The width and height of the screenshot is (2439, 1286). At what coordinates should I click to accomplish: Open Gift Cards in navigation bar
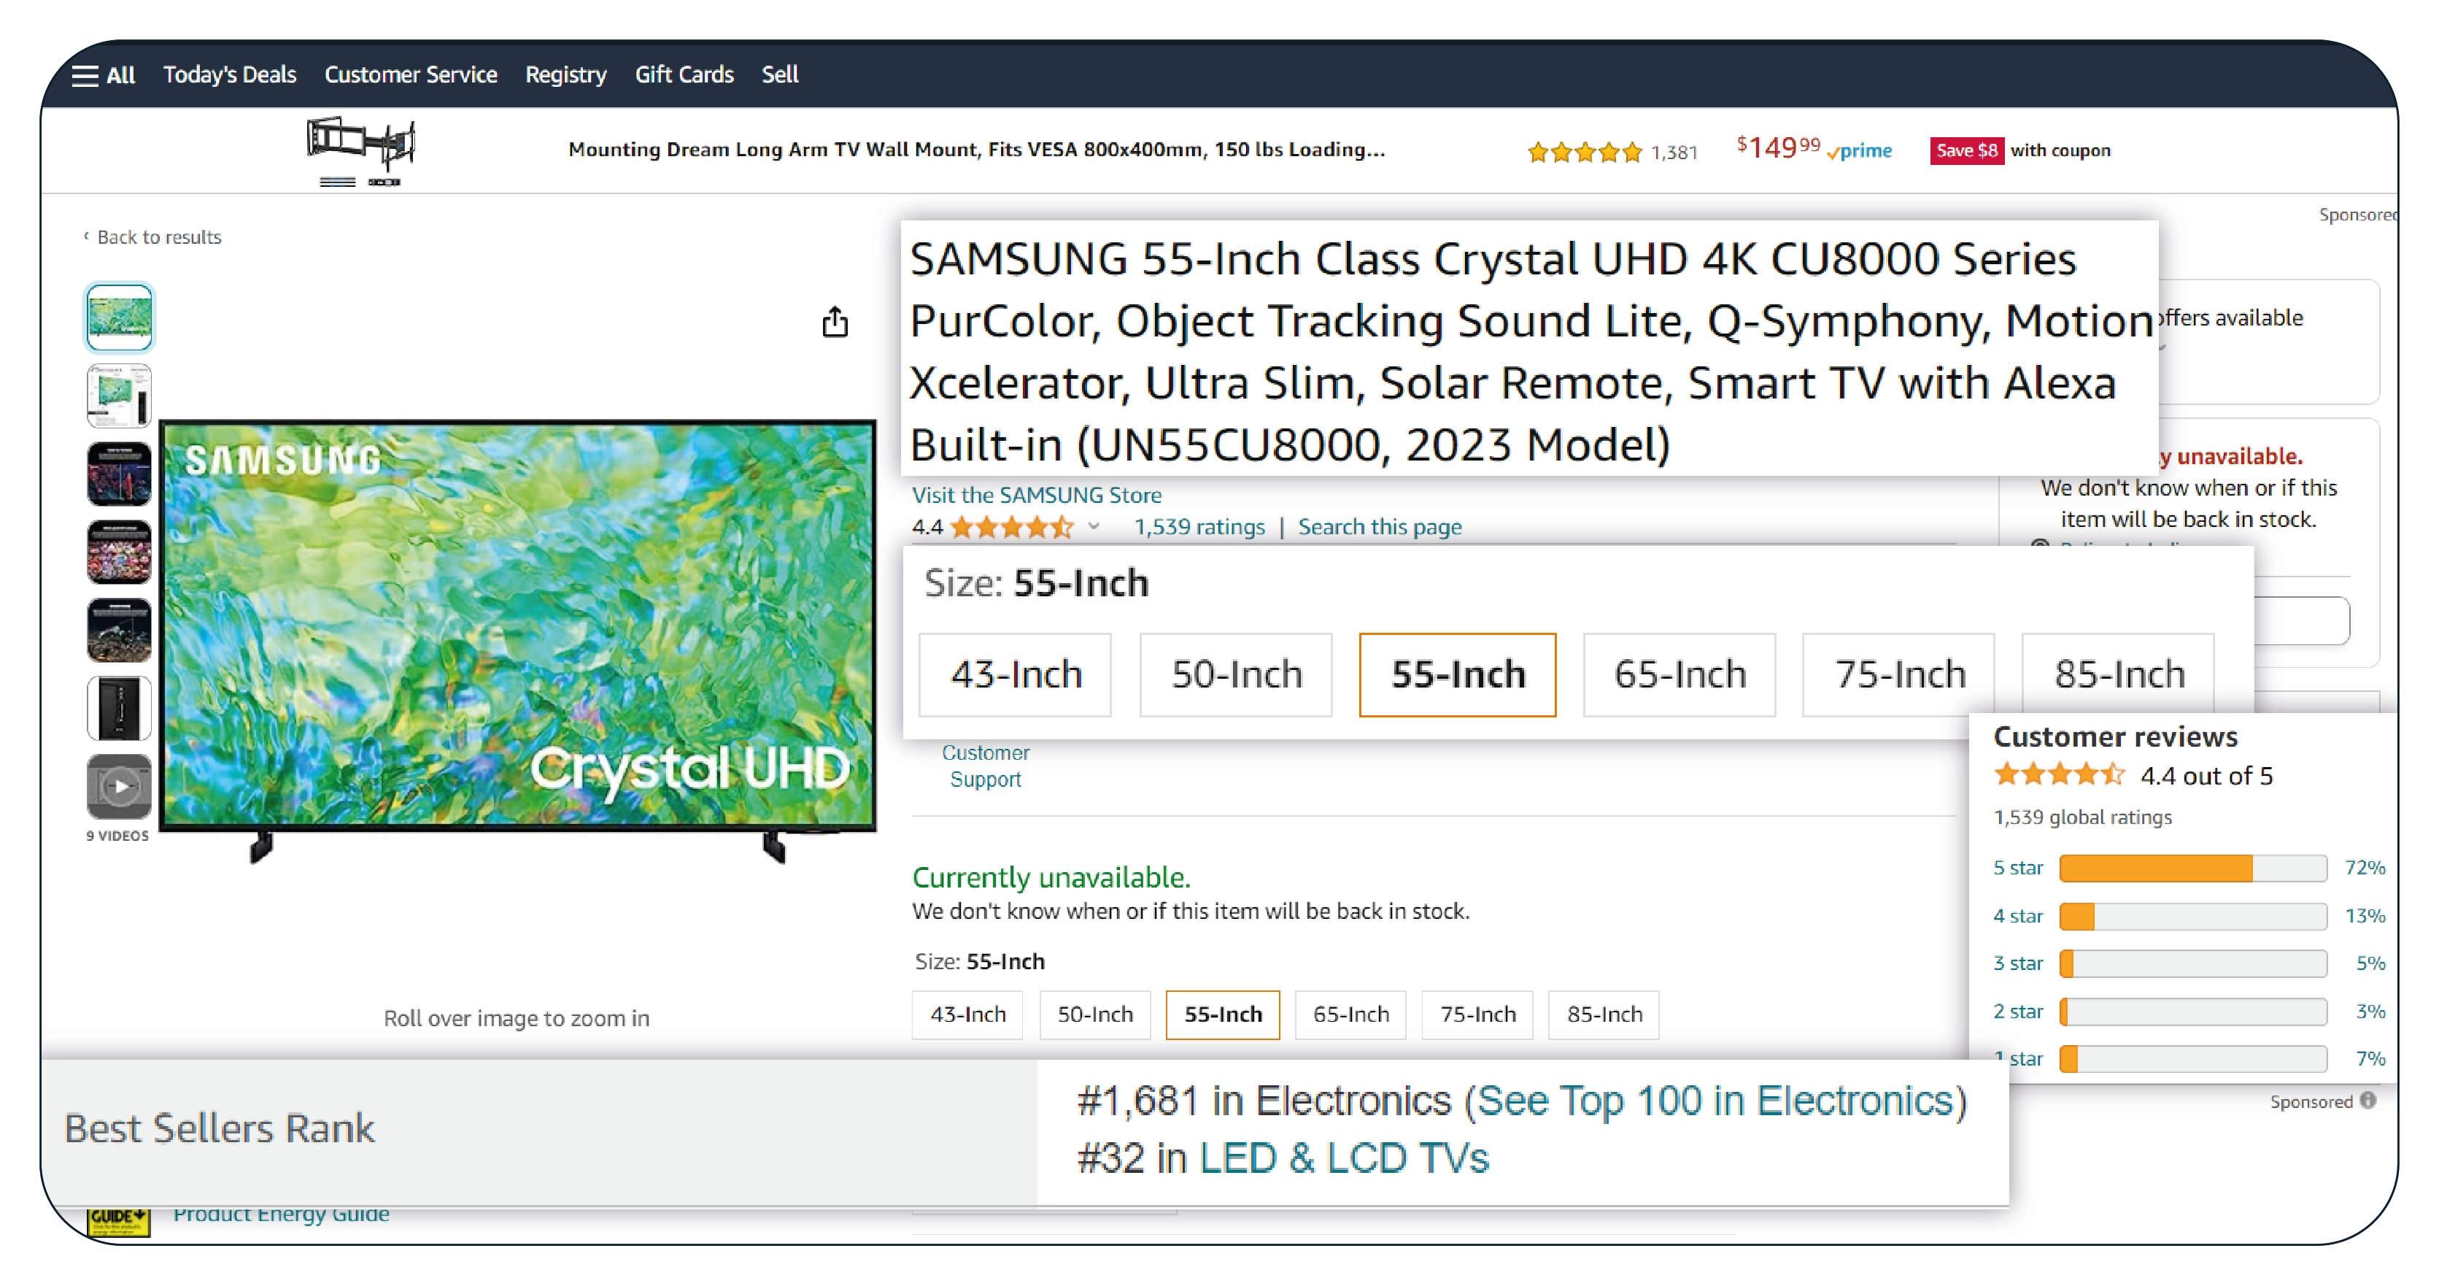(x=684, y=75)
